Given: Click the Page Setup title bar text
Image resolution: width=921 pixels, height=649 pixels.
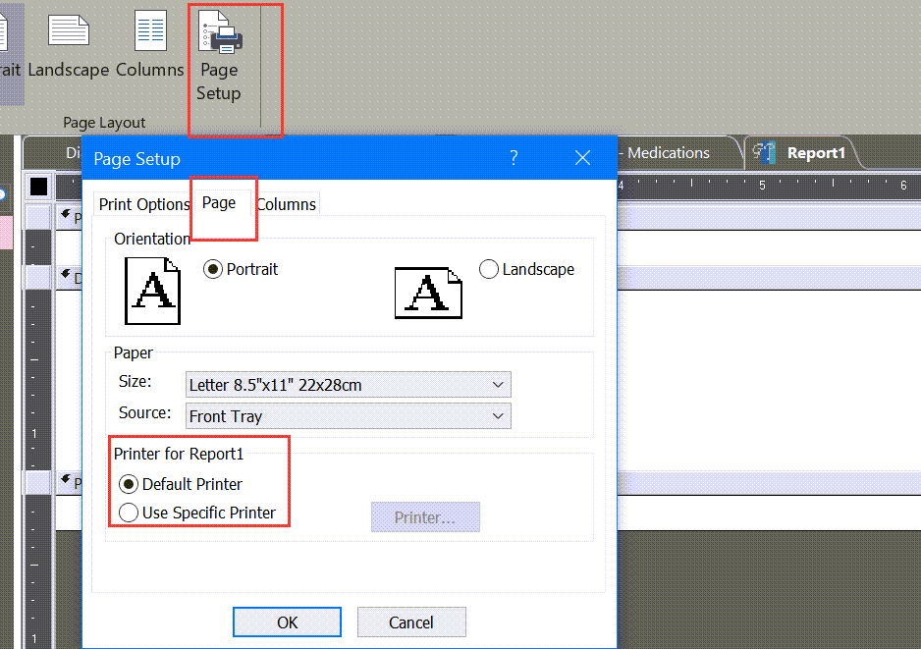Looking at the screenshot, I should tap(136, 159).
